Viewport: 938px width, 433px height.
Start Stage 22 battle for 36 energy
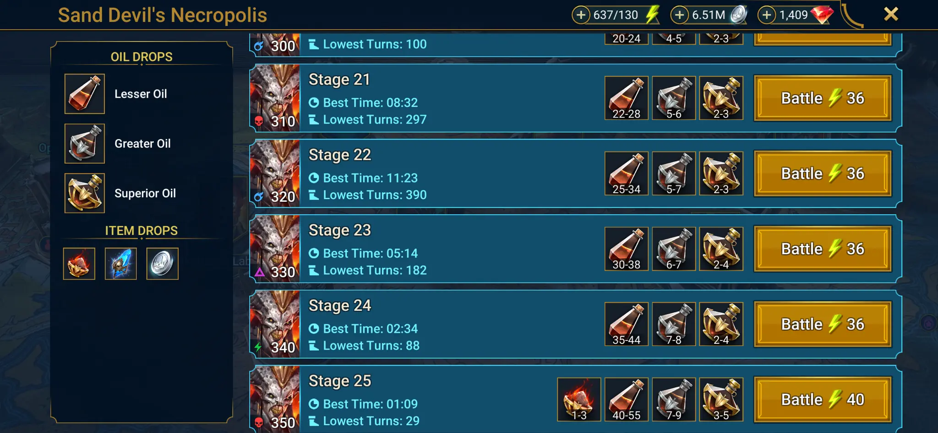point(823,173)
